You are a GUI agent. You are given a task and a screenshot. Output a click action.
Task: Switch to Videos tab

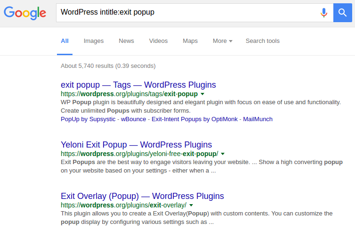(158, 41)
